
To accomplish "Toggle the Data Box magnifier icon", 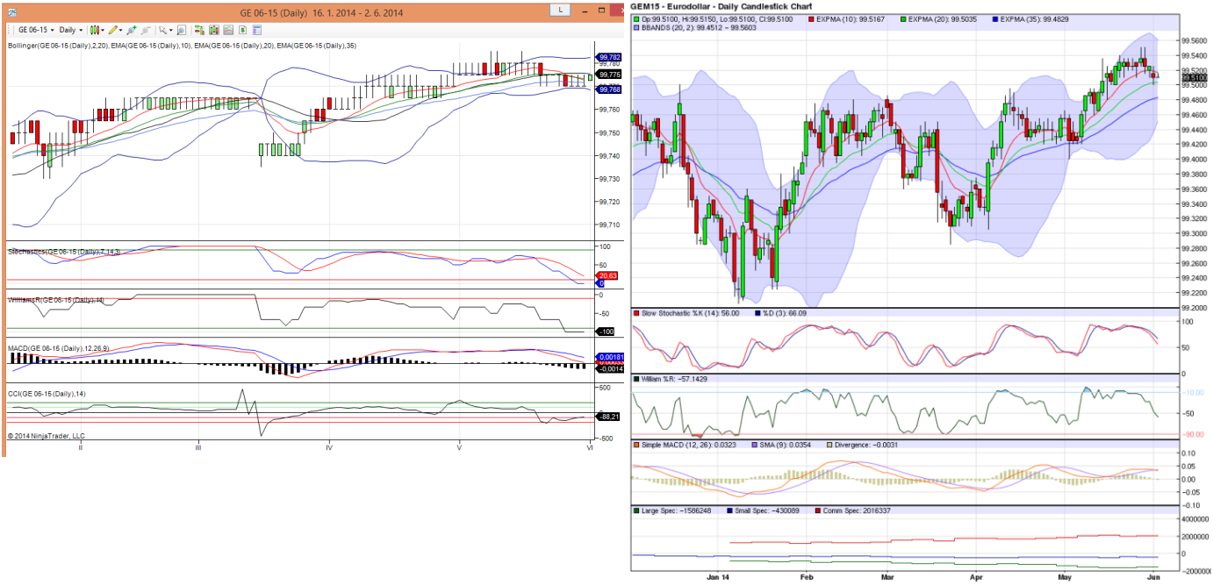I will [182, 30].
